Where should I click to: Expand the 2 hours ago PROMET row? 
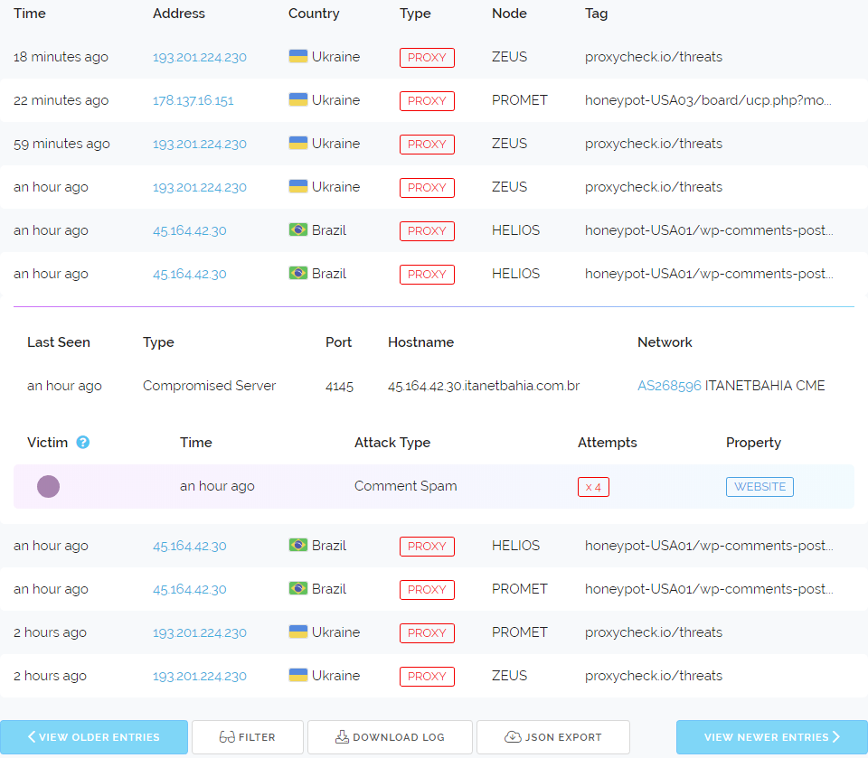click(434, 632)
